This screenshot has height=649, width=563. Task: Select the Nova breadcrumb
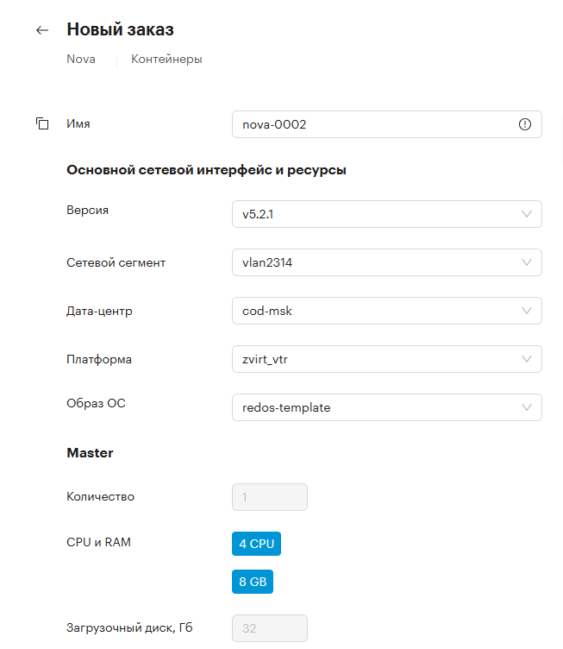click(81, 60)
